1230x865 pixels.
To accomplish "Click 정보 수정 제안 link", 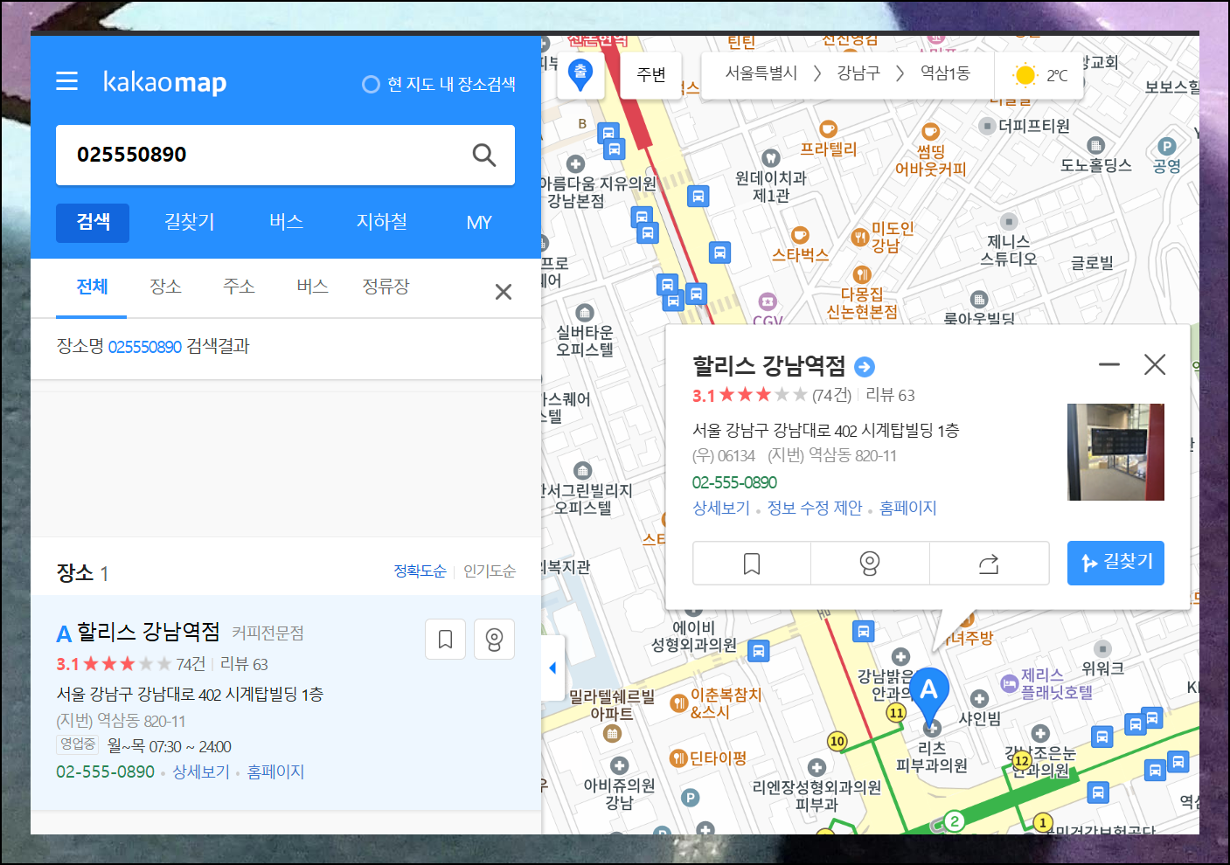I will coord(815,508).
